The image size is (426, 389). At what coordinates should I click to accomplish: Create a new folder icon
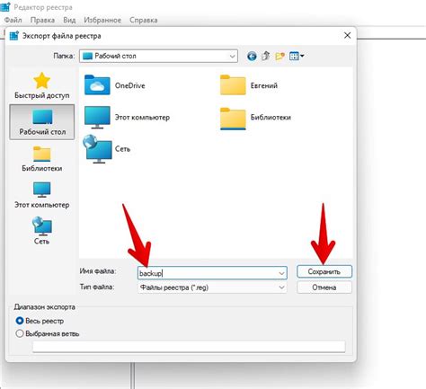click(280, 56)
